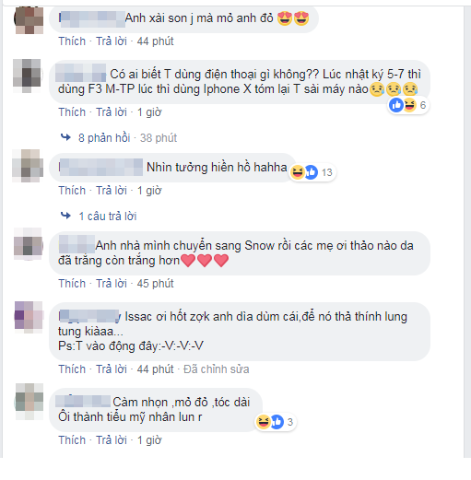471x480 pixels.
Task: Open avatar of the Snow app commenter
Action: (29, 244)
